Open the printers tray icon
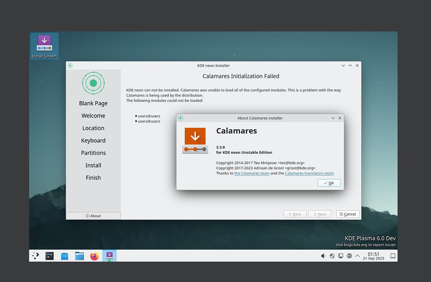The height and width of the screenshot is (282, 431). (x=349, y=256)
